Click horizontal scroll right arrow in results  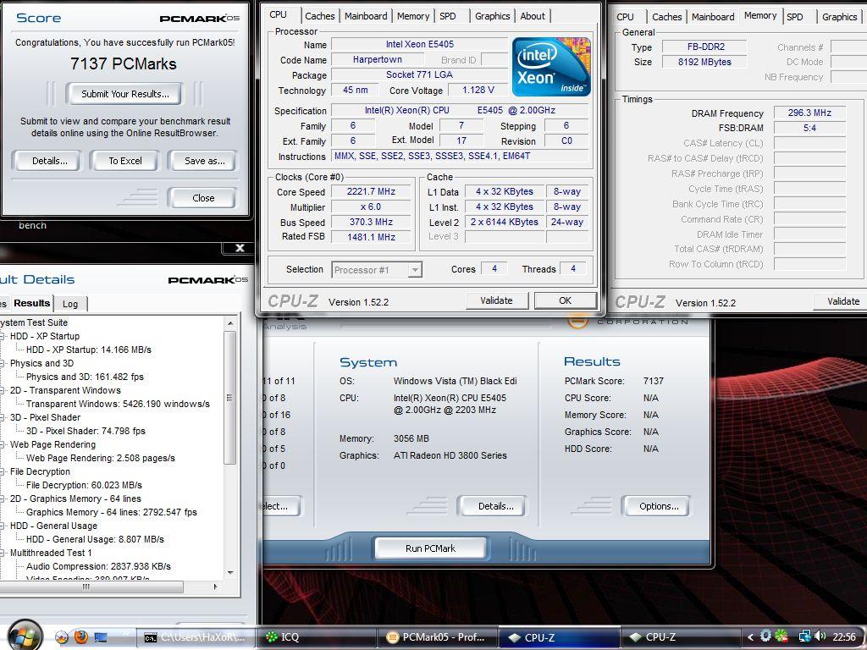(216, 587)
